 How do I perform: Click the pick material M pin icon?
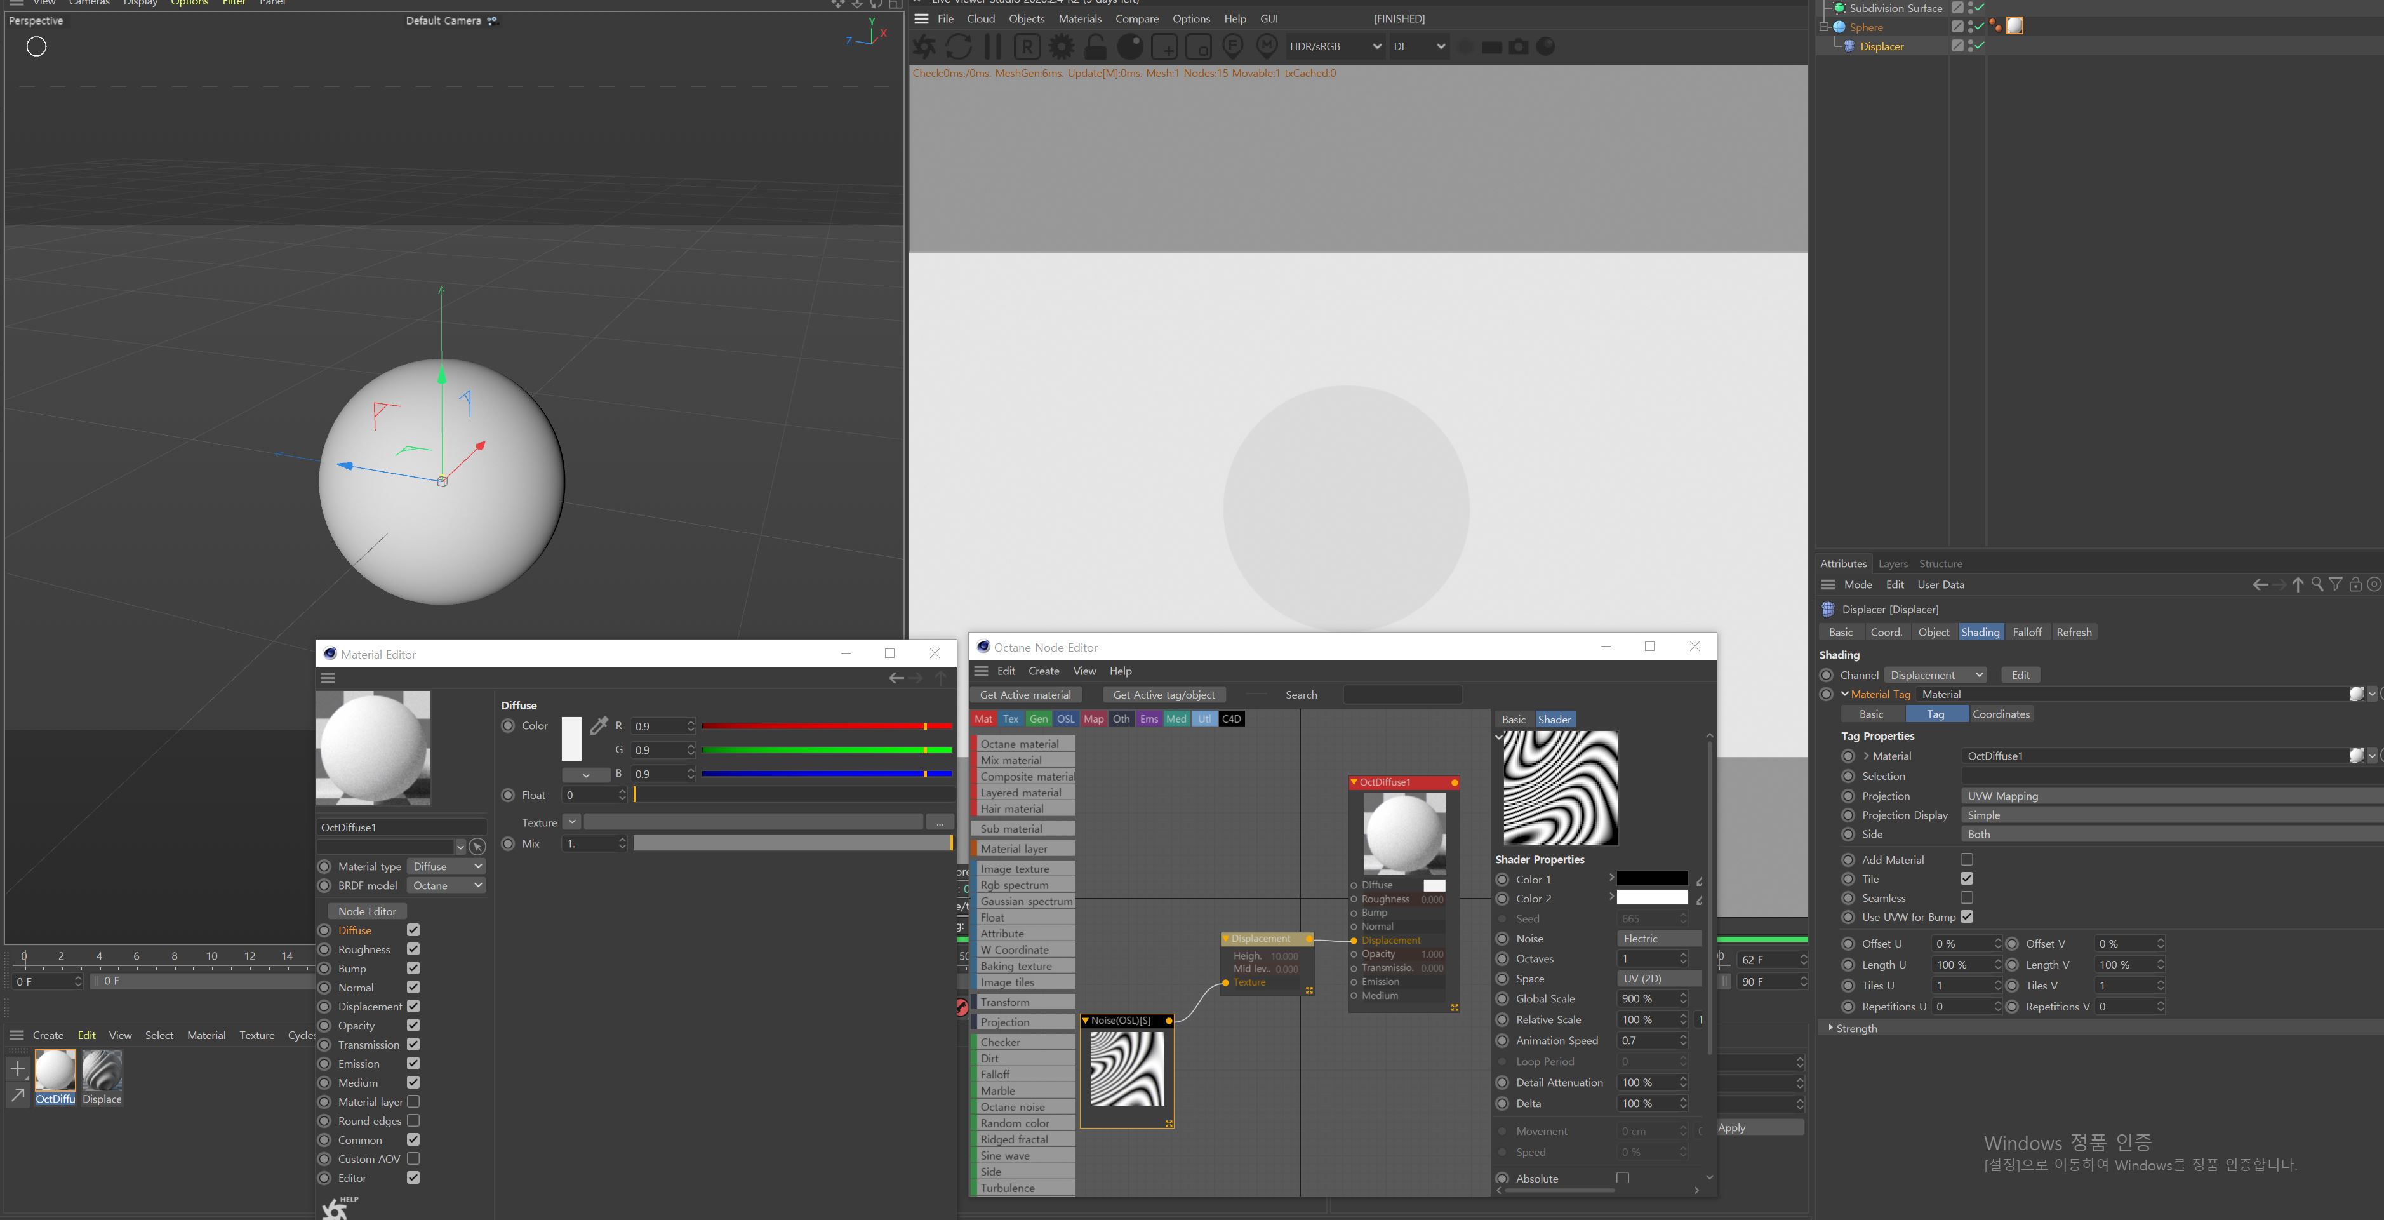pyautogui.click(x=1267, y=46)
